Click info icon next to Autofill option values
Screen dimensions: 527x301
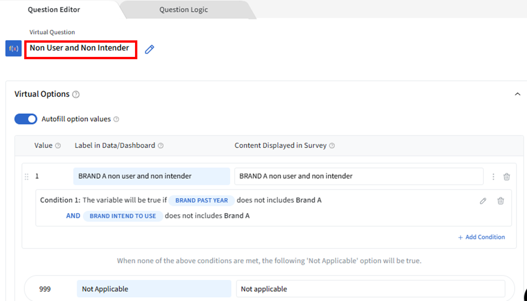(116, 119)
